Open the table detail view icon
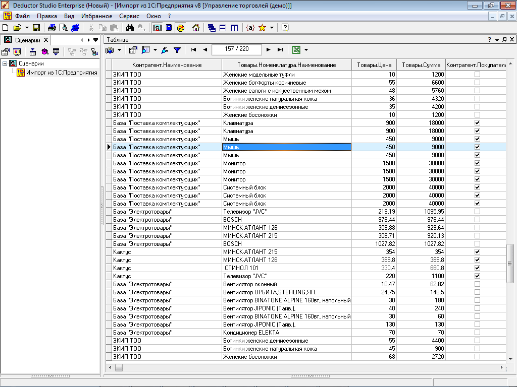This screenshot has height=387, width=517. pos(146,50)
